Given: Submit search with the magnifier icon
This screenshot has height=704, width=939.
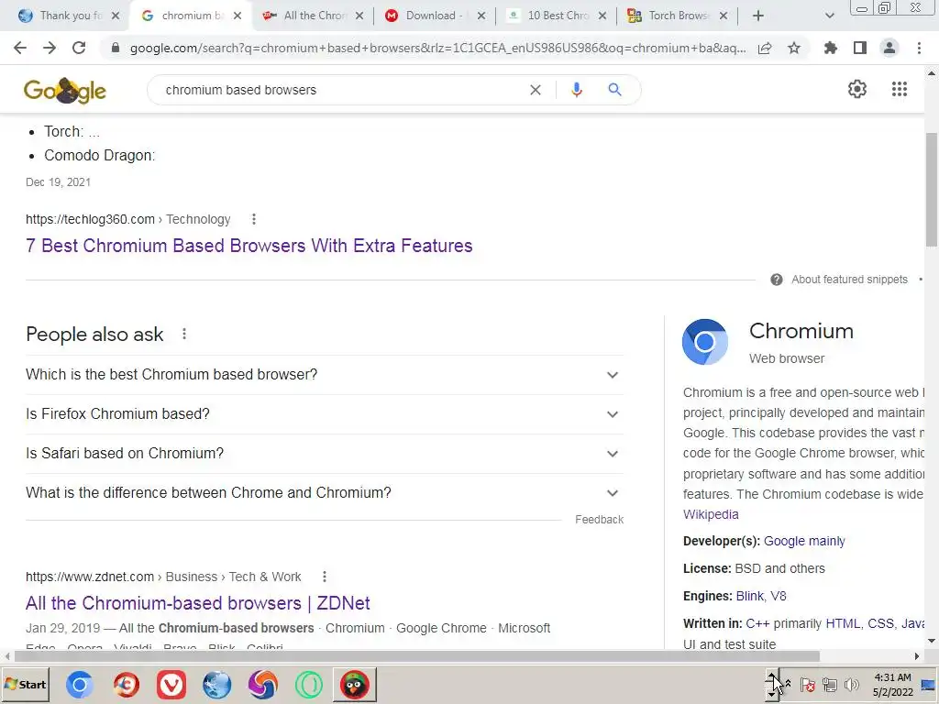Looking at the screenshot, I should pos(614,90).
